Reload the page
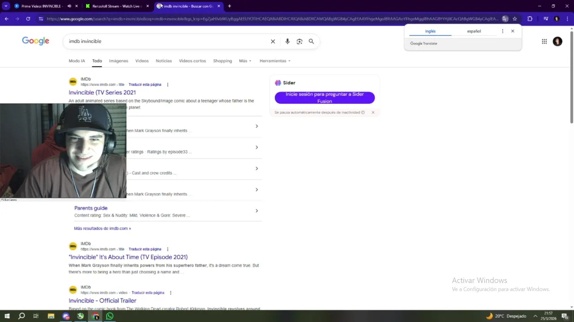Viewport: 574px width, 322px height. 28,19
